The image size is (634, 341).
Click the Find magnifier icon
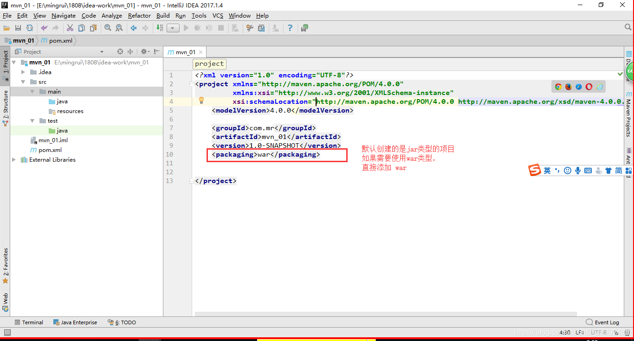(108, 28)
